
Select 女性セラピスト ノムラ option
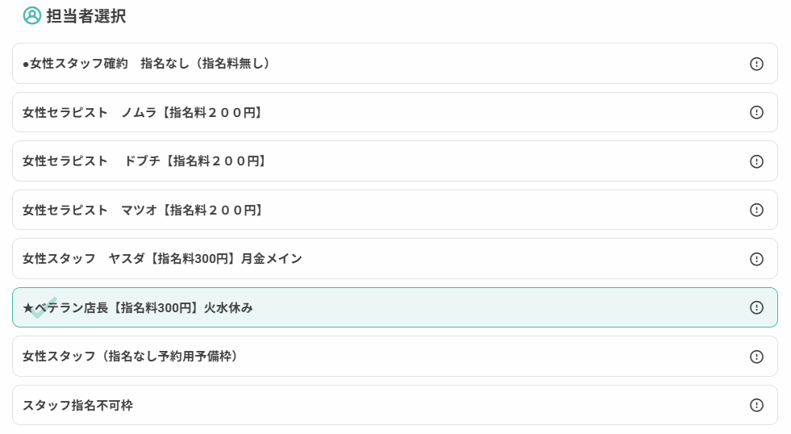[395, 112]
